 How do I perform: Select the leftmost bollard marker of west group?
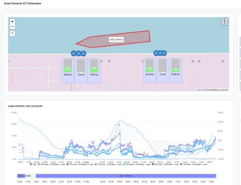(74, 54)
